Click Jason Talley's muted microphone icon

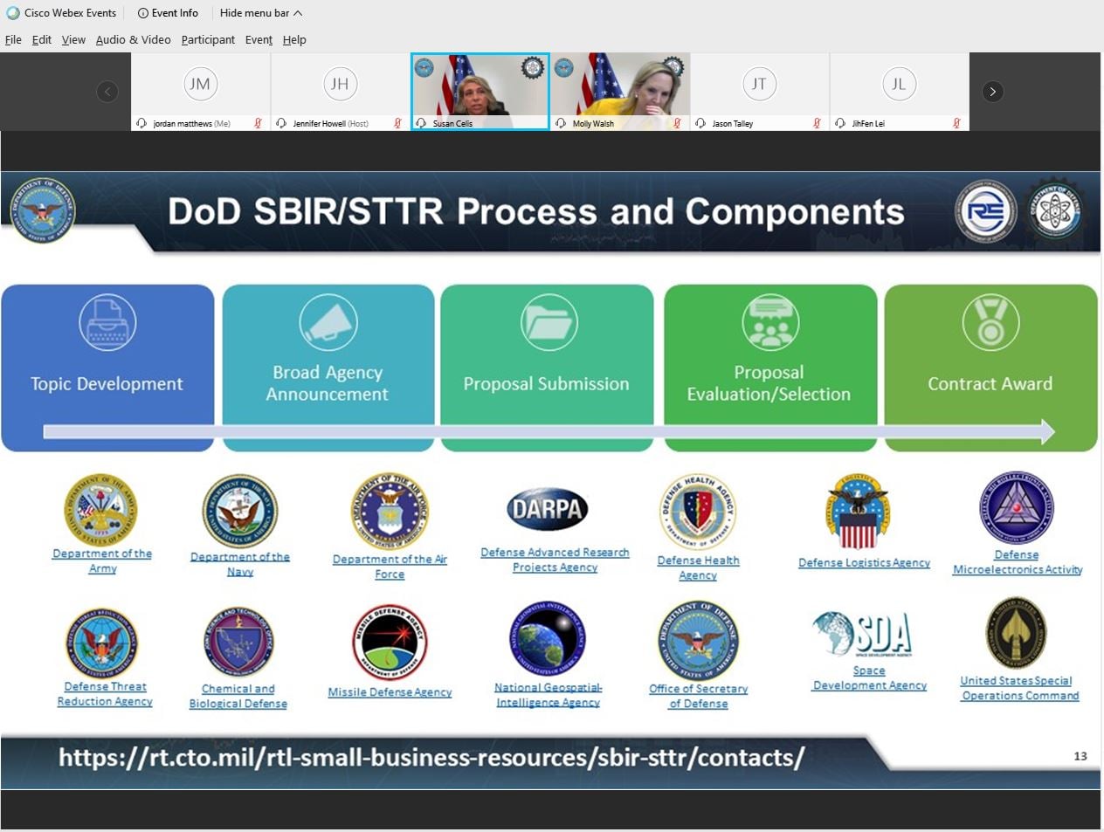click(x=817, y=123)
